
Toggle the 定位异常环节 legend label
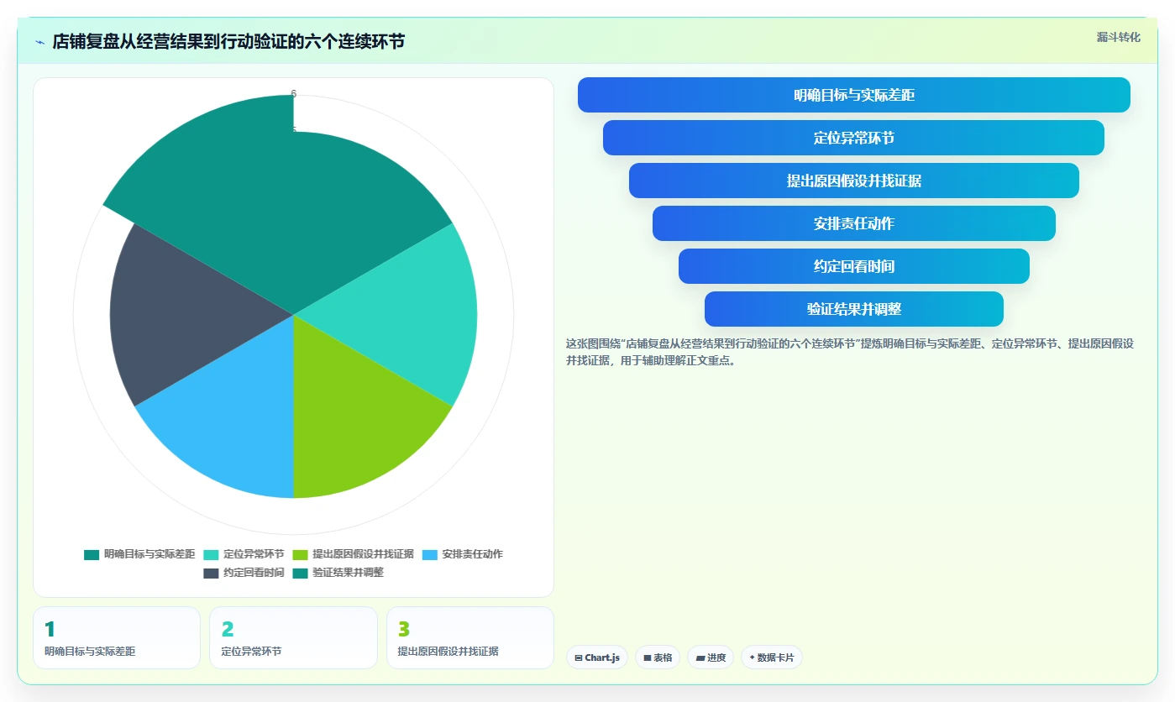(254, 554)
